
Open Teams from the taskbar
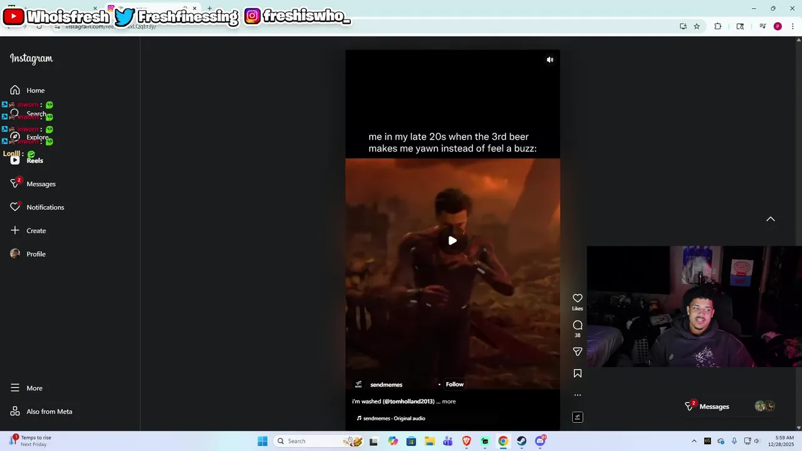[448, 441]
